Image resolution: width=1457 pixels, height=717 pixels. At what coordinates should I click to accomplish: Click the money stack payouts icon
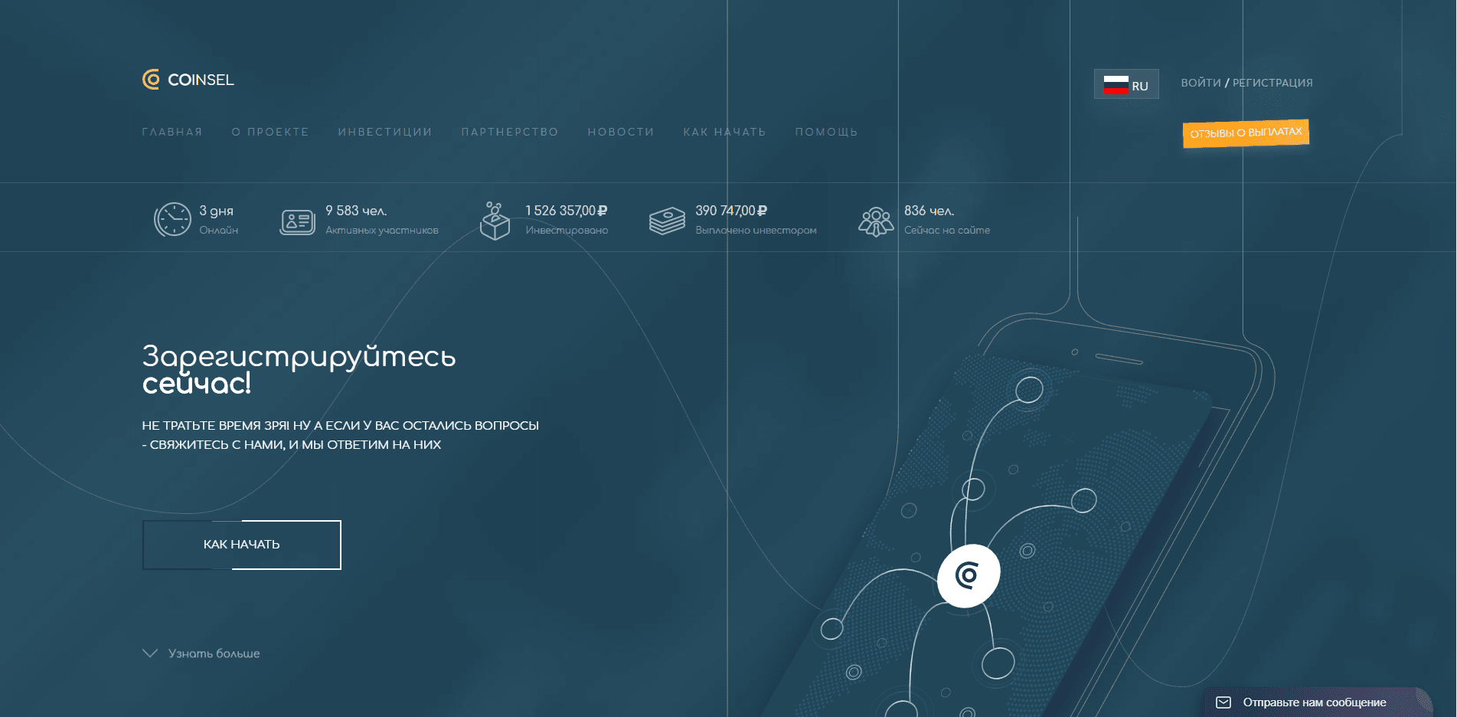(x=667, y=221)
